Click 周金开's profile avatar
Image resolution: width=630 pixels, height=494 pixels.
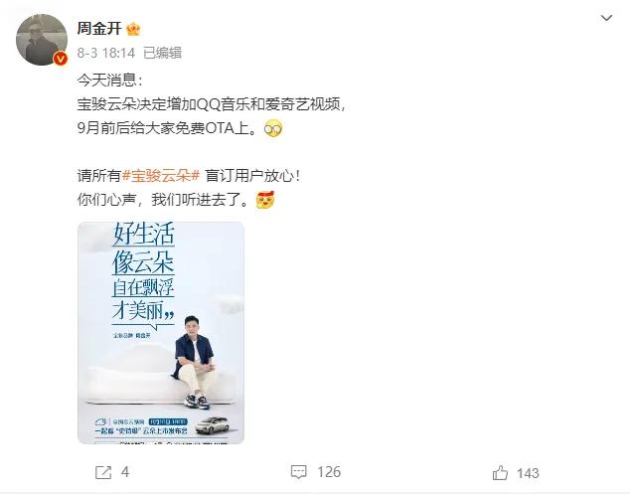(x=42, y=40)
